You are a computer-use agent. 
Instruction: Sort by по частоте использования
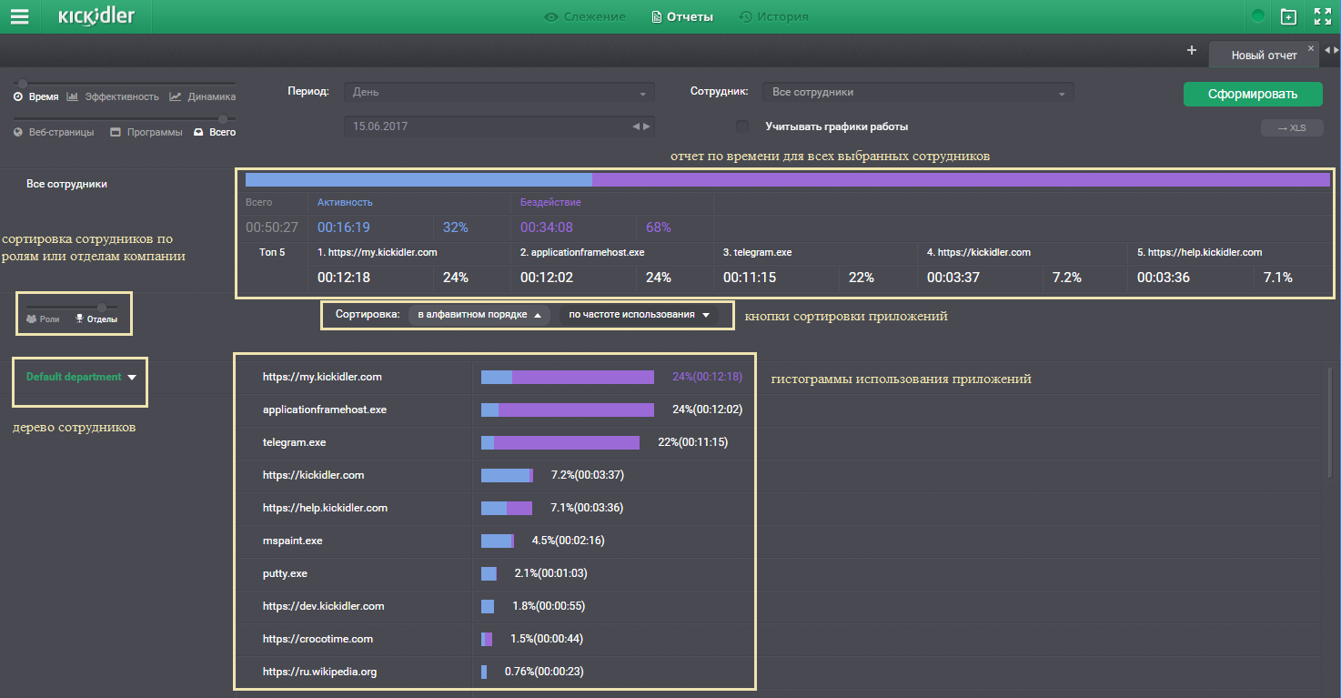639,315
